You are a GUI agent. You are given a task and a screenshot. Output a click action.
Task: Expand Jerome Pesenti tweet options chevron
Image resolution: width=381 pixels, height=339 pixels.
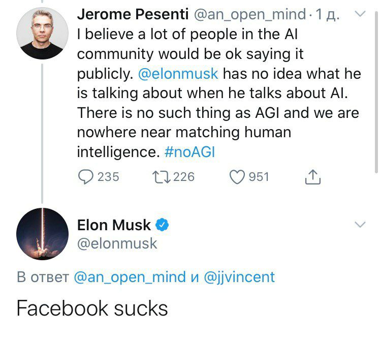[360, 14]
